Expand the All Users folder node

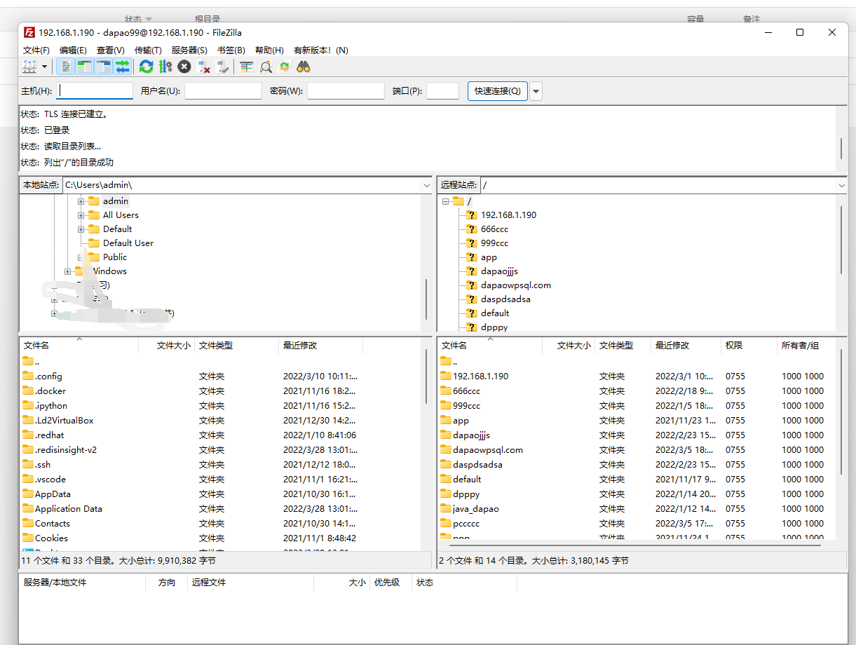click(x=81, y=215)
